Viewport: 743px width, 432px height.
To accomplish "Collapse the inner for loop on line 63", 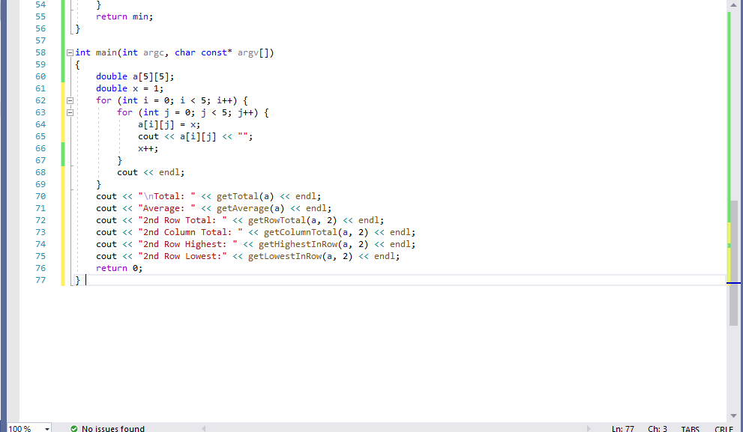I will pyautogui.click(x=69, y=112).
